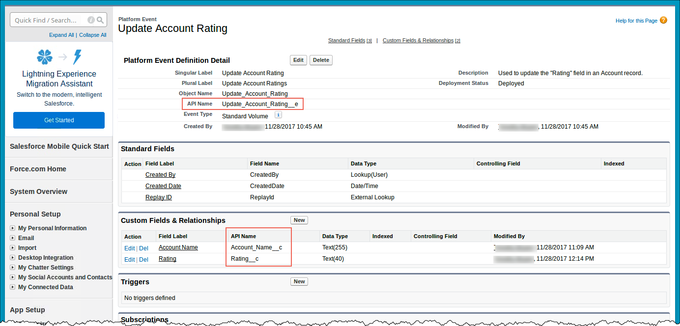Click the ReplayId field name cell
This screenshot has height=326, width=680.
click(262, 197)
